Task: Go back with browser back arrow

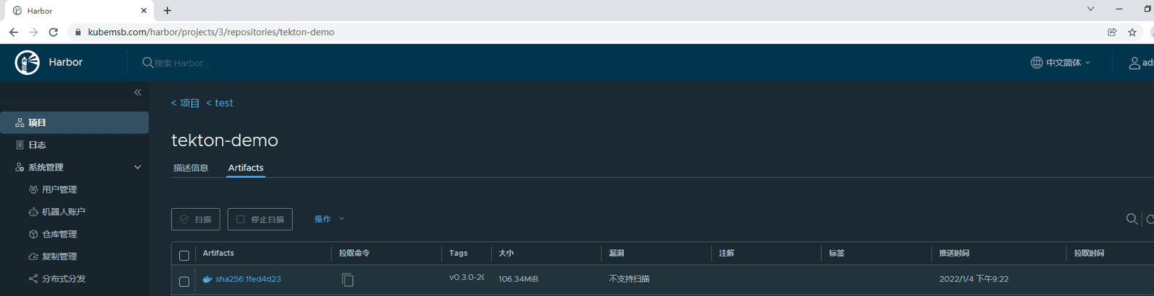Action: 14,32
